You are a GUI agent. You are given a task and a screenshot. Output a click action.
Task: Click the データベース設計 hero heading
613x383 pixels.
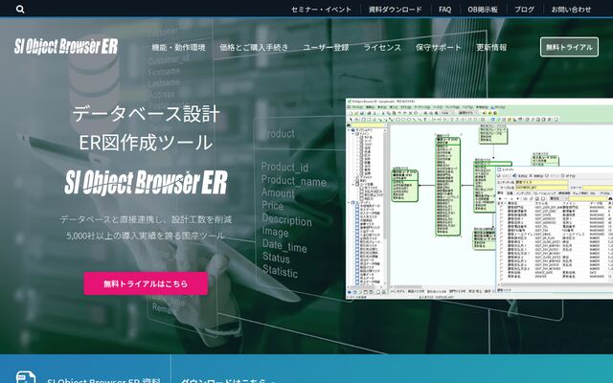(147, 114)
